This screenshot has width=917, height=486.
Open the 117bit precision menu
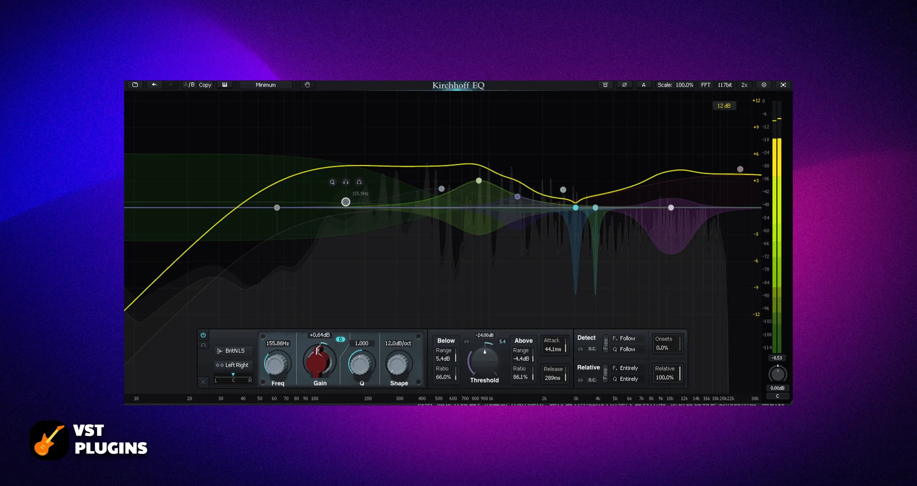725,85
